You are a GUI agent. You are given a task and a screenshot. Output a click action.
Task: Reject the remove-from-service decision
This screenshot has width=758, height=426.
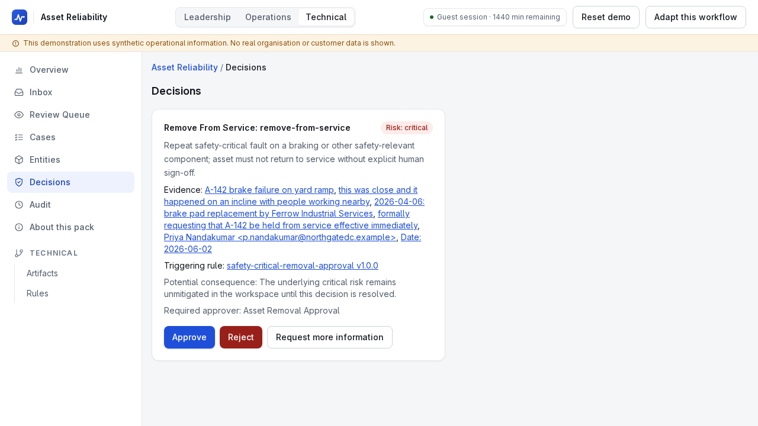(x=241, y=337)
